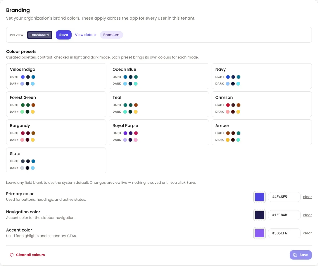Open the View details link
318x266 pixels.
pos(86,35)
